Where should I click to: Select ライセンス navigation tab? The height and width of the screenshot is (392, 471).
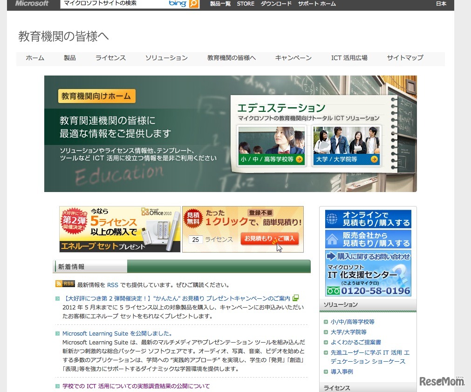point(110,58)
